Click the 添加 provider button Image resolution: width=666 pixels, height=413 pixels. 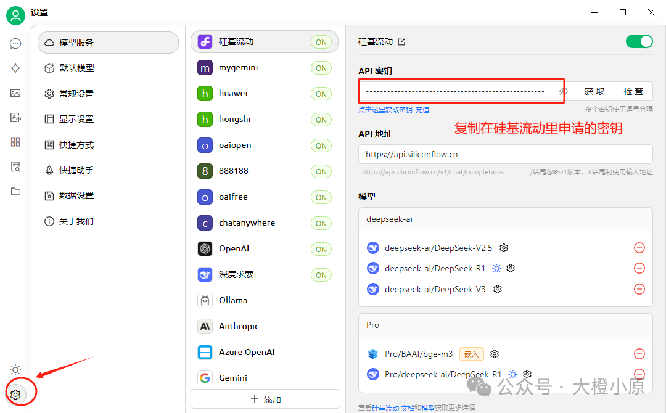coord(265,399)
